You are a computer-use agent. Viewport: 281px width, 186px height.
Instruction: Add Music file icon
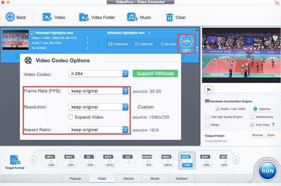tap(132, 17)
